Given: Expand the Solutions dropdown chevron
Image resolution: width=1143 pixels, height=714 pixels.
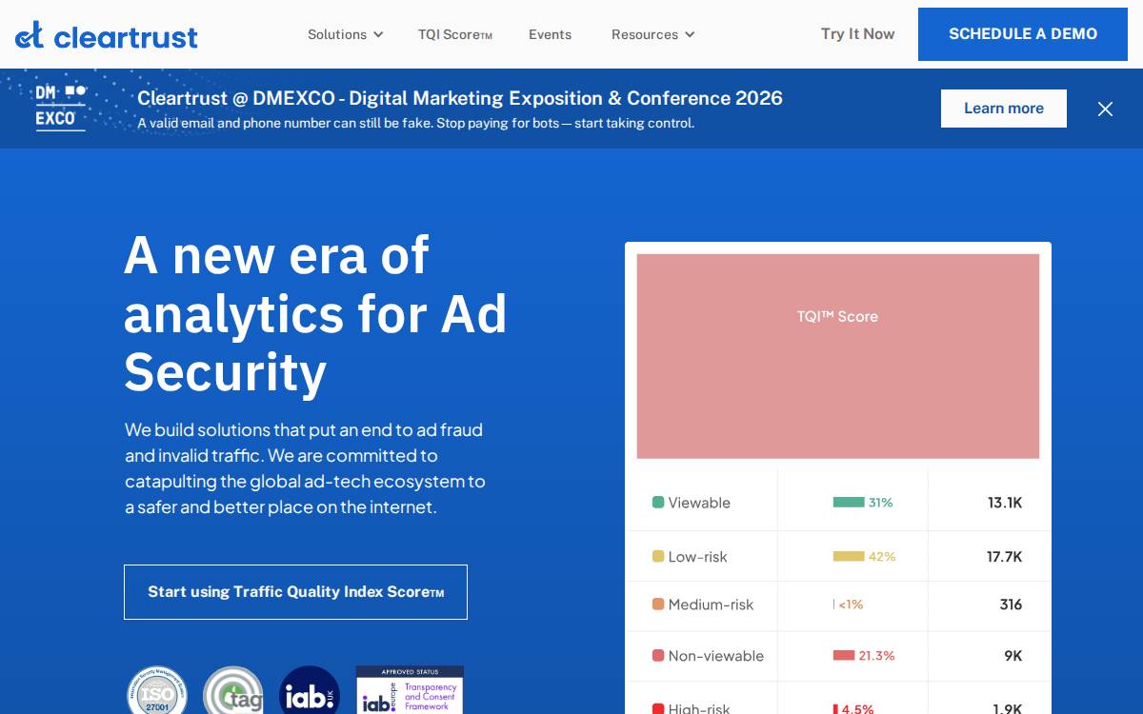Looking at the screenshot, I should pyautogui.click(x=378, y=34).
